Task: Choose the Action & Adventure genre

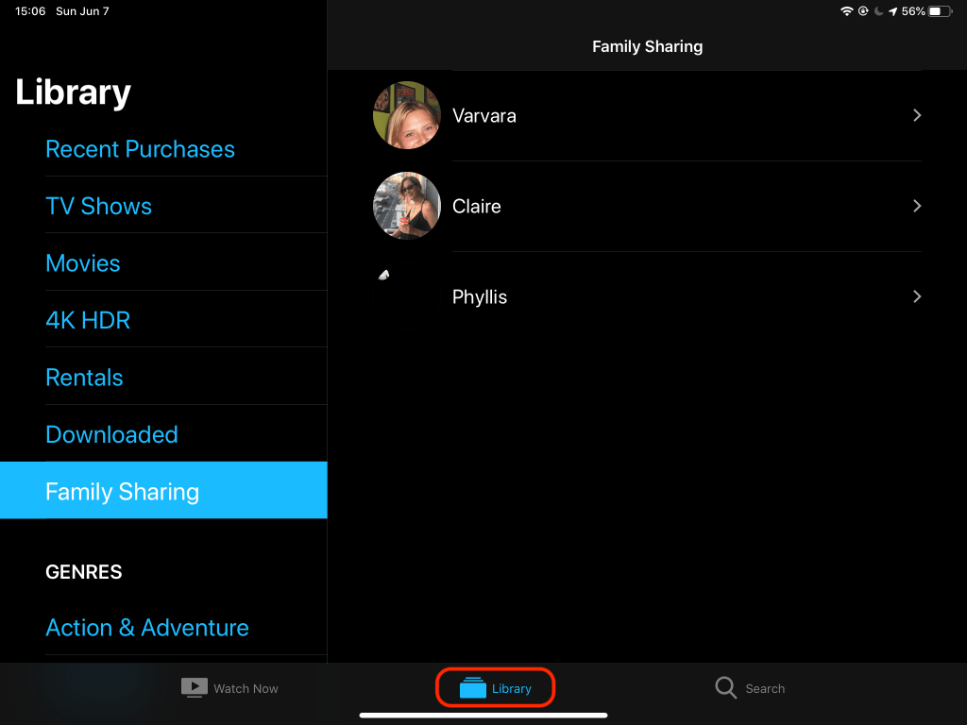Action: click(147, 628)
